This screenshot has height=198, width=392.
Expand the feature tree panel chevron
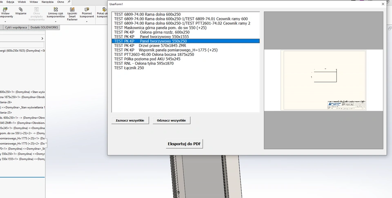coord(42,38)
